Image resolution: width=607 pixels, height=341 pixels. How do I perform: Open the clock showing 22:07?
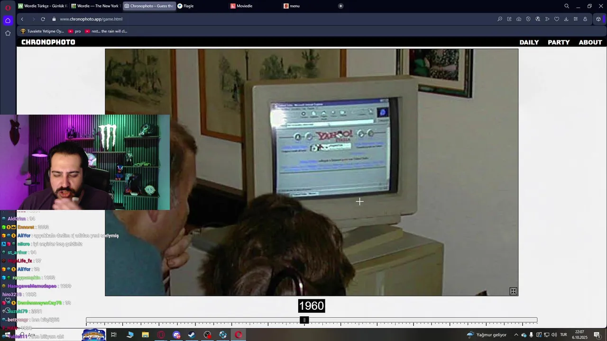pos(579,334)
